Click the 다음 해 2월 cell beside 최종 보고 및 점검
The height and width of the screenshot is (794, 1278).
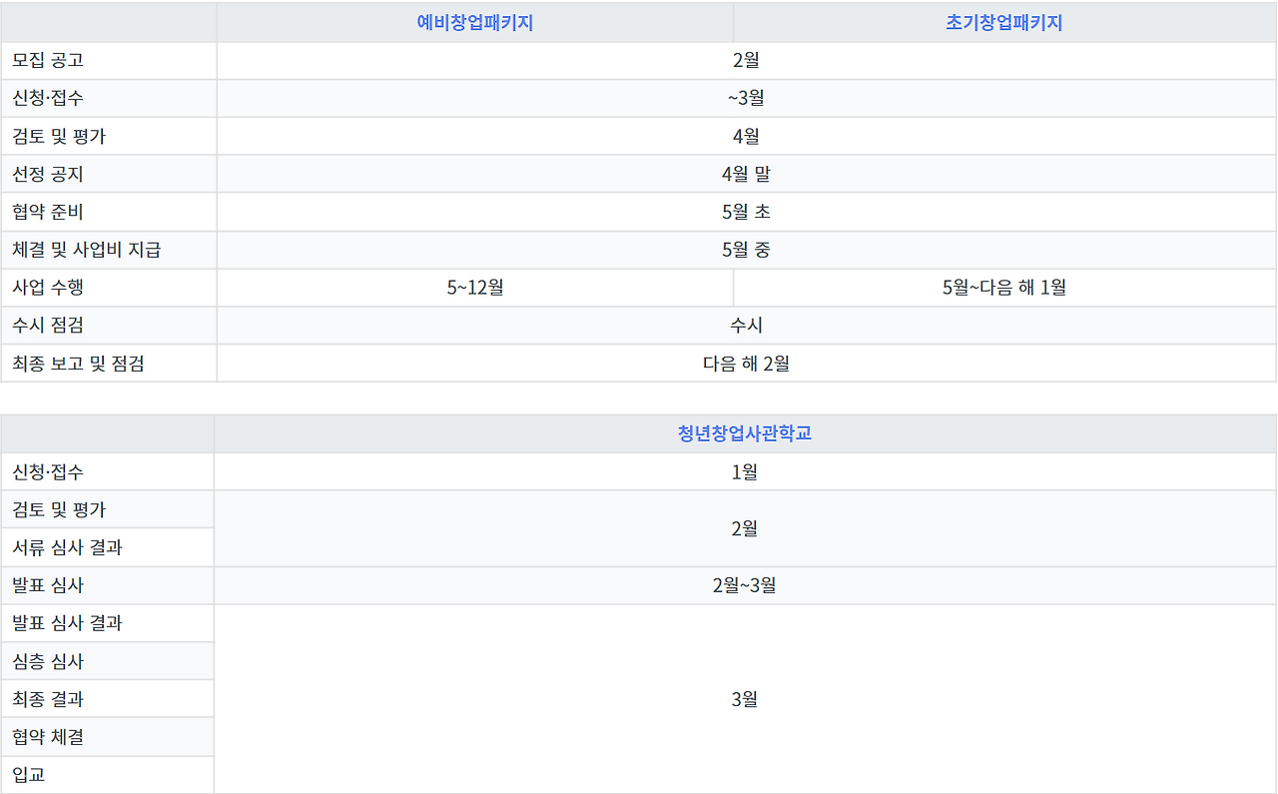coord(745,363)
